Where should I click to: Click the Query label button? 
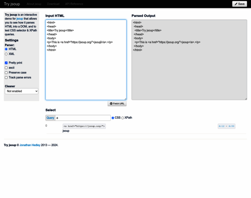pos(50,118)
